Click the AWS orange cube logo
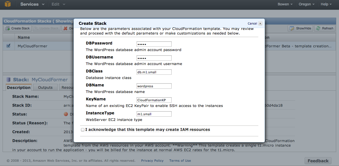Screen dimensions: 339x166 coord(8,4)
